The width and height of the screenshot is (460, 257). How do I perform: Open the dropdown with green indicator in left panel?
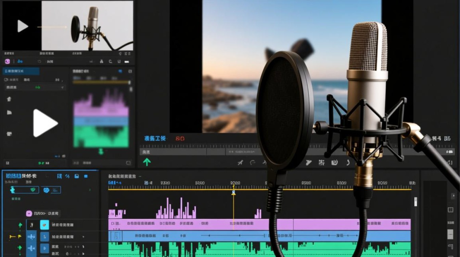(x=35, y=87)
